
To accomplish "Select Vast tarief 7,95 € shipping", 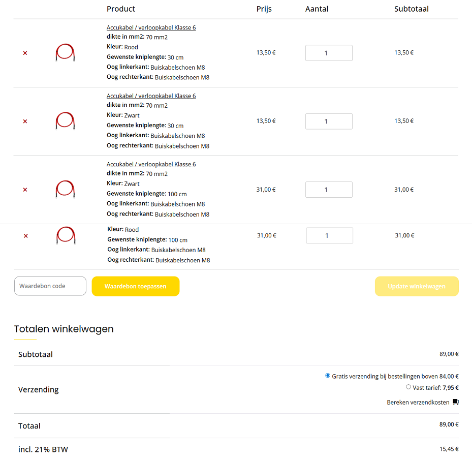I will [x=408, y=387].
